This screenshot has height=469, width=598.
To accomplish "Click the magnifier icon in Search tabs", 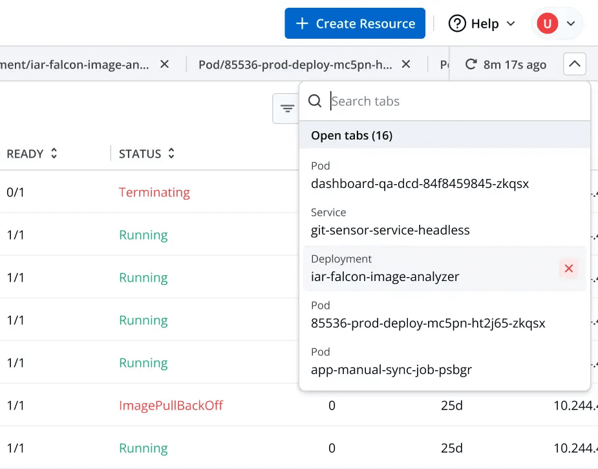I will [x=315, y=101].
